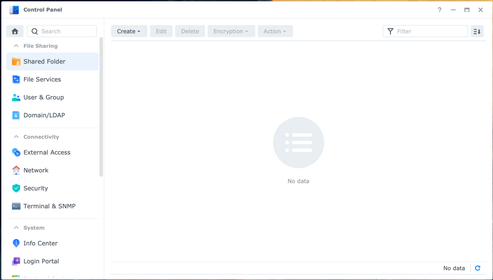The height and width of the screenshot is (280, 493).
Task: Expand the Create dropdown button
Action: 129,31
